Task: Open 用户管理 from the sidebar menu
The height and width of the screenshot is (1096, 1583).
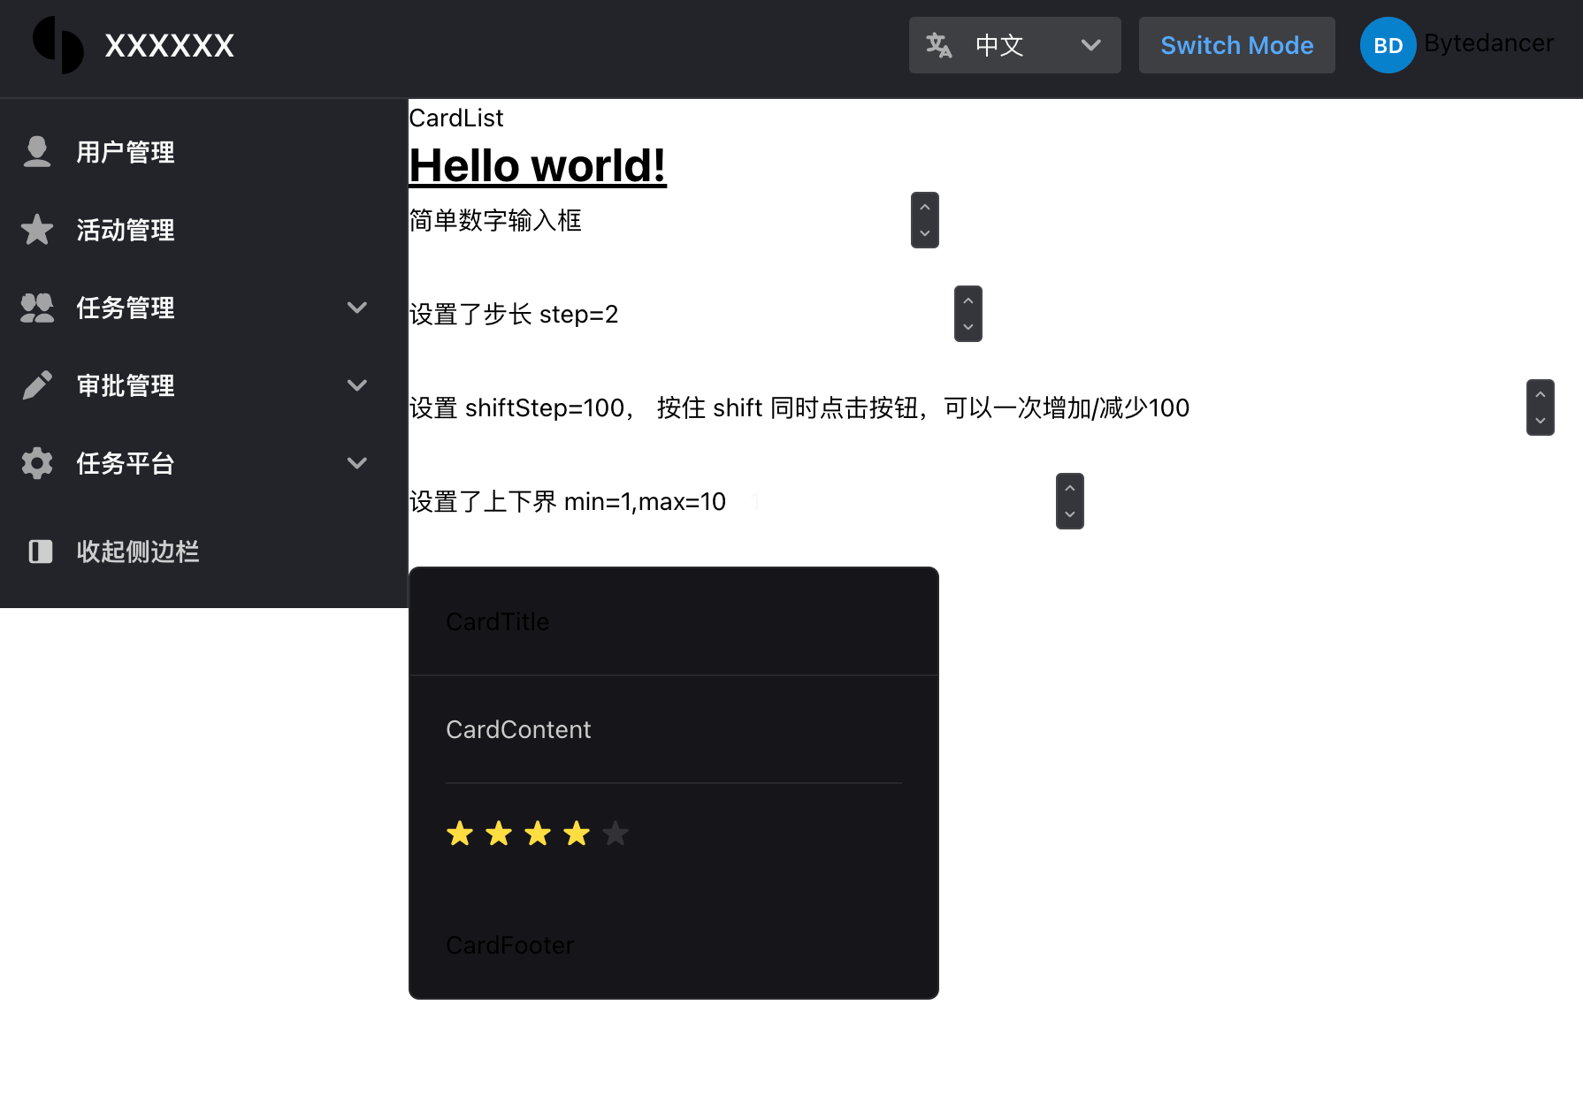Action: [x=126, y=151]
